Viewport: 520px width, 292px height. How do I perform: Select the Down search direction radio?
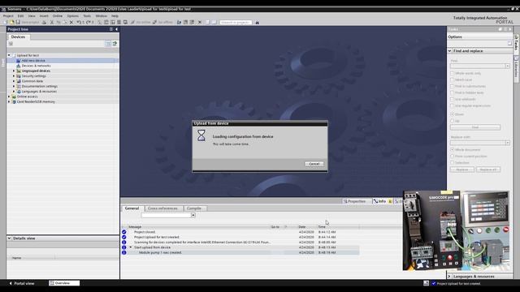tap(452, 114)
